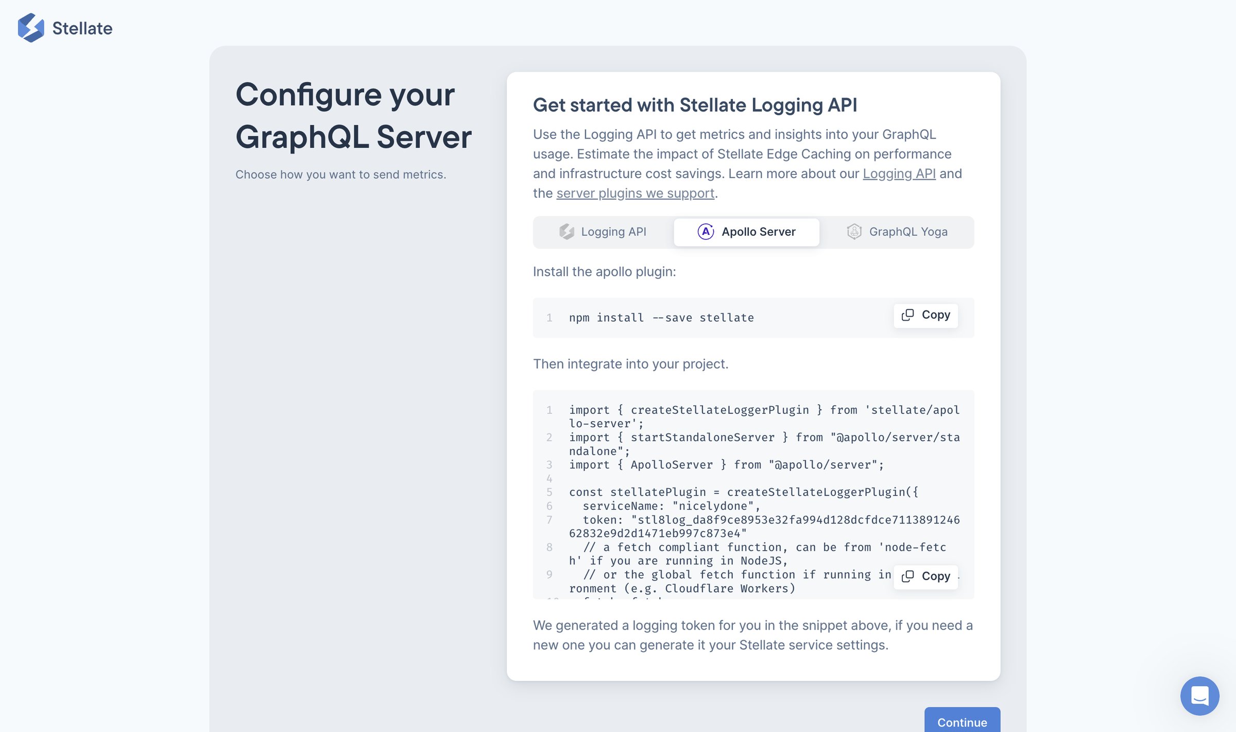The height and width of the screenshot is (732, 1236).
Task: Click the Stellate logo icon
Action: pyautogui.click(x=31, y=28)
